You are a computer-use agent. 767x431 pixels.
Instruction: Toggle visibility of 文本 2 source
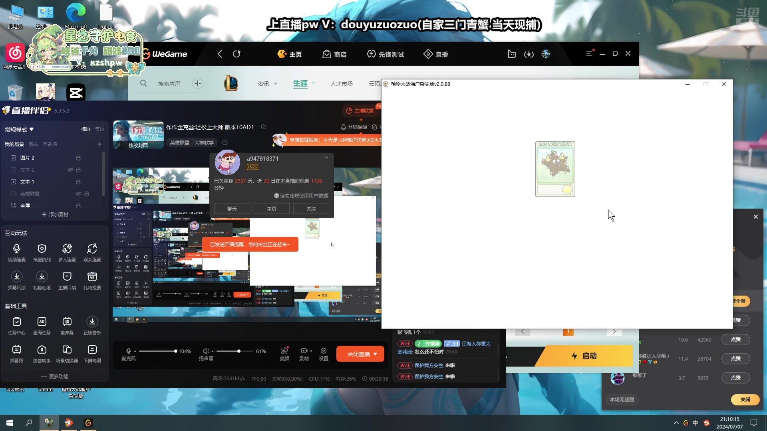70,170
